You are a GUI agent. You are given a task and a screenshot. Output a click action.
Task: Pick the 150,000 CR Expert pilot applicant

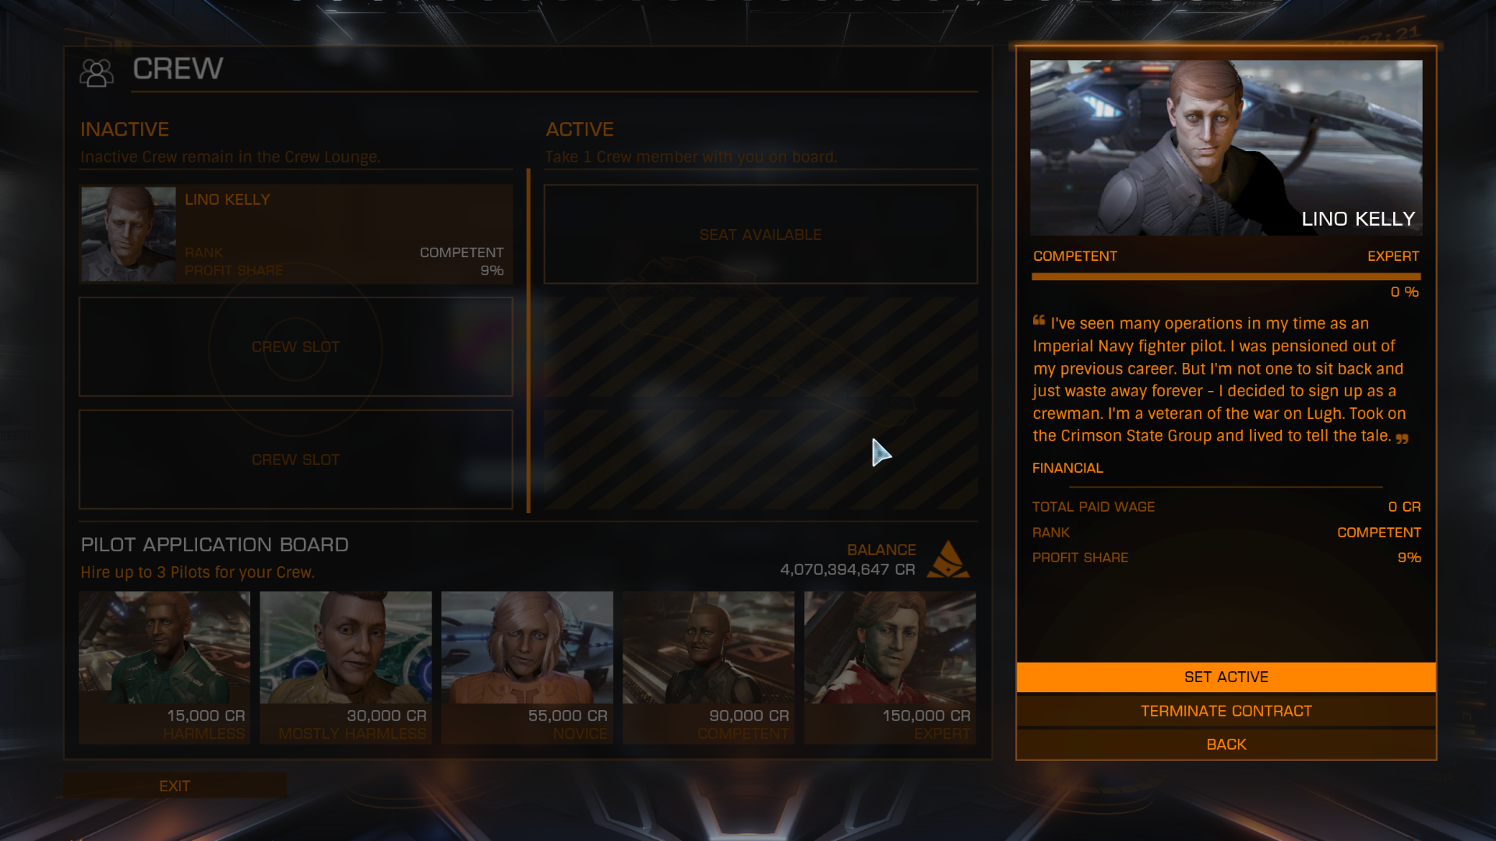(890, 667)
